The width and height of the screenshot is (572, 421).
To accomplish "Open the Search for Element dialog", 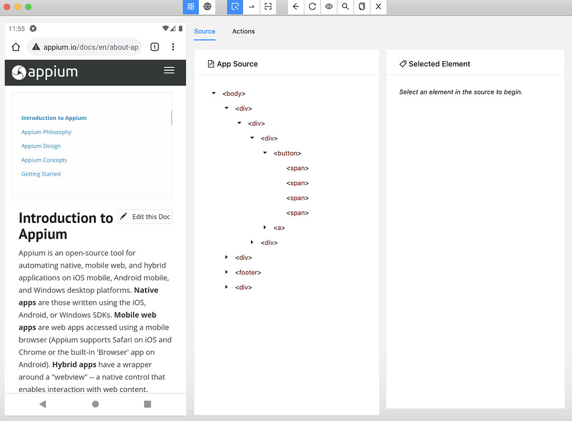I will (345, 7).
